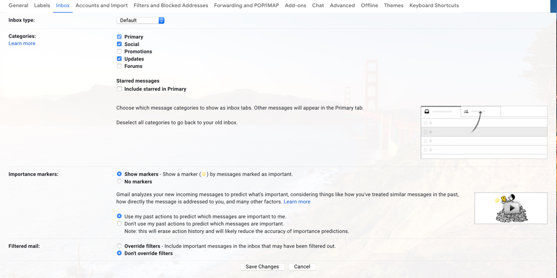Enable the Forums category checkbox

[x=119, y=66]
